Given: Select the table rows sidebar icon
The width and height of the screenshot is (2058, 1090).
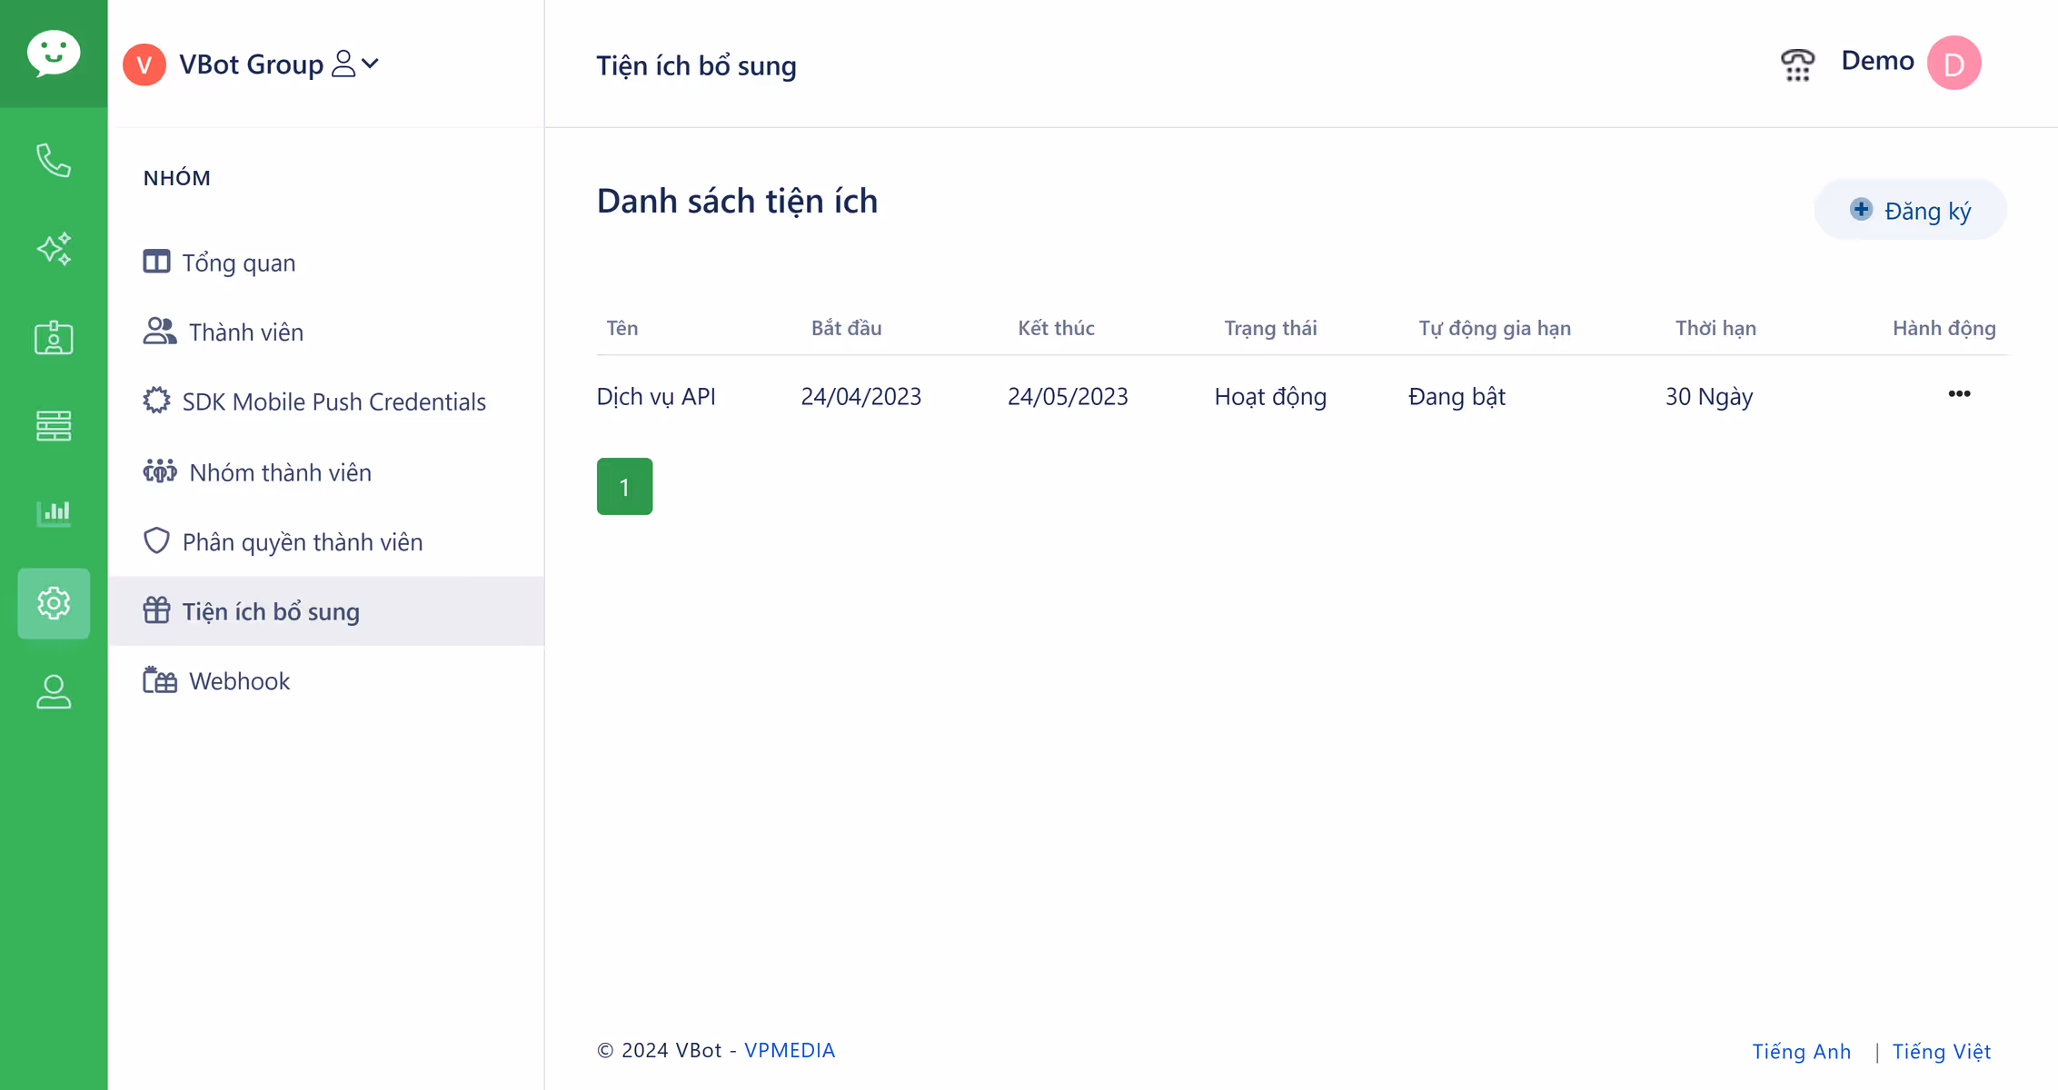Looking at the screenshot, I should [54, 425].
